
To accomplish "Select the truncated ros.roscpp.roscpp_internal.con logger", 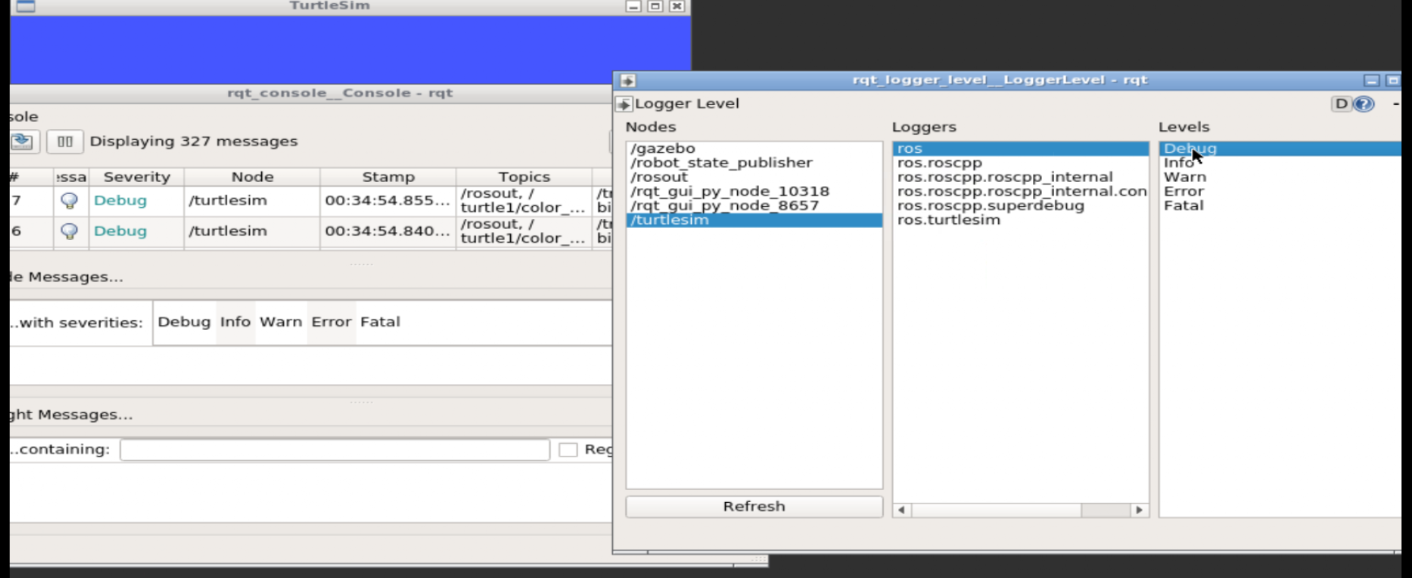I will click(x=1021, y=192).
